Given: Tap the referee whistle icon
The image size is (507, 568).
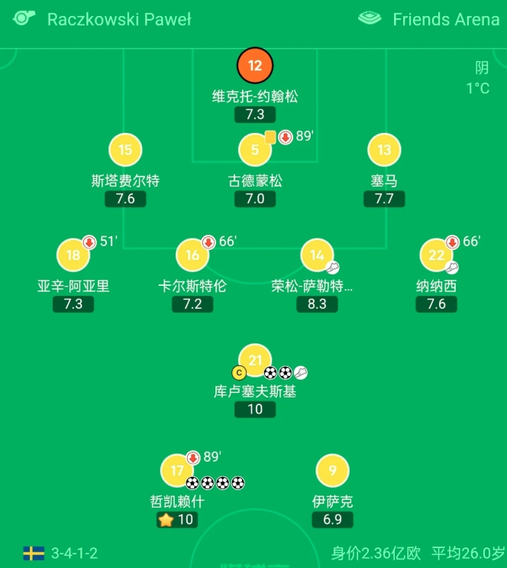Looking at the screenshot, I should [24, 18].
